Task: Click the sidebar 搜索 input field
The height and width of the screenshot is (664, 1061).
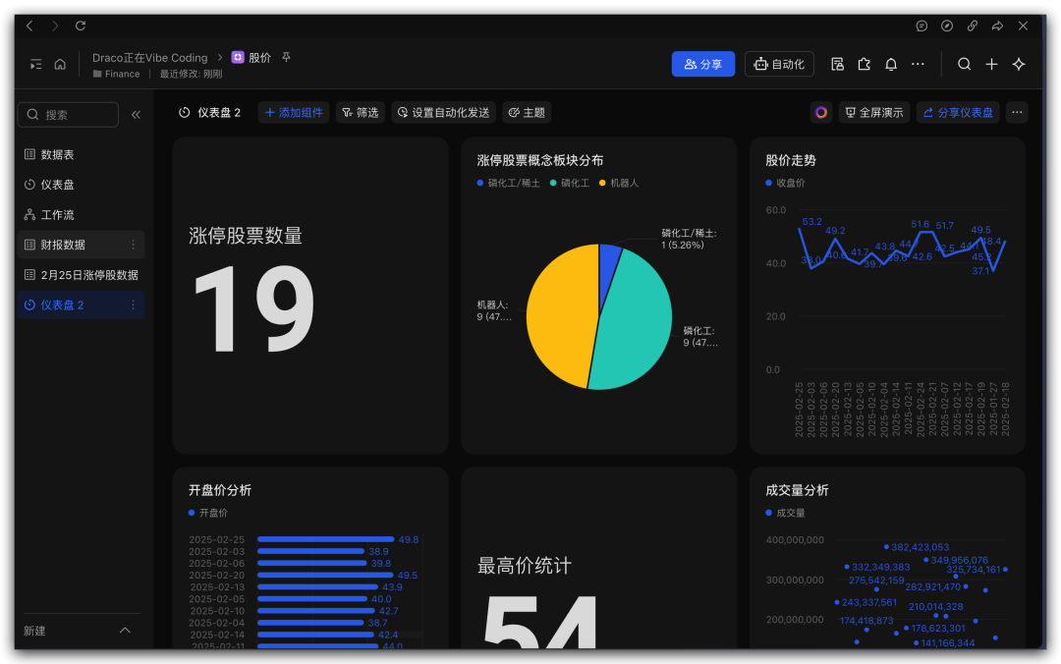Action: [69, 115]
